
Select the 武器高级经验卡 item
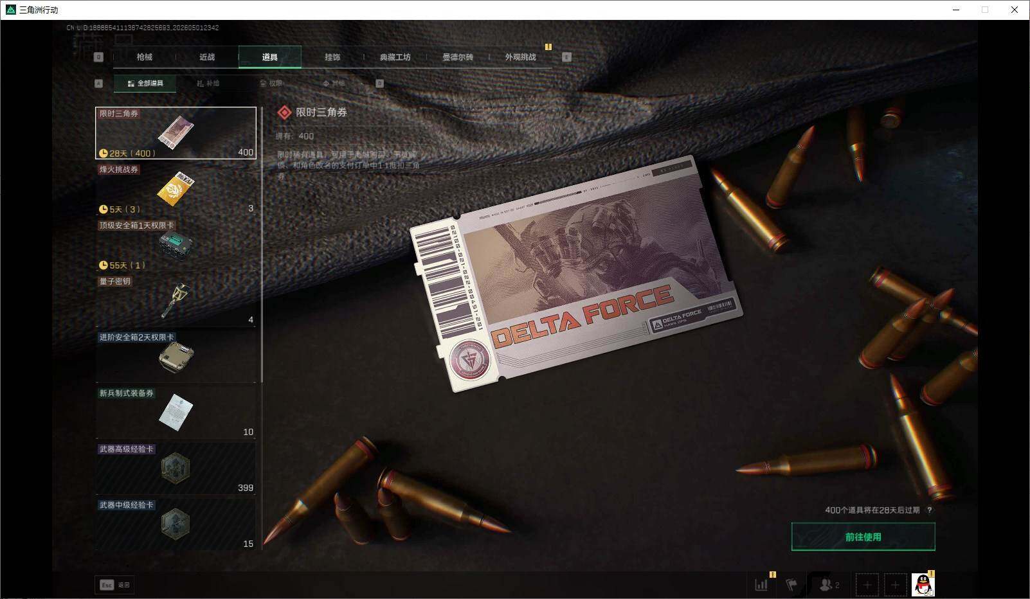tap(176, 469)
